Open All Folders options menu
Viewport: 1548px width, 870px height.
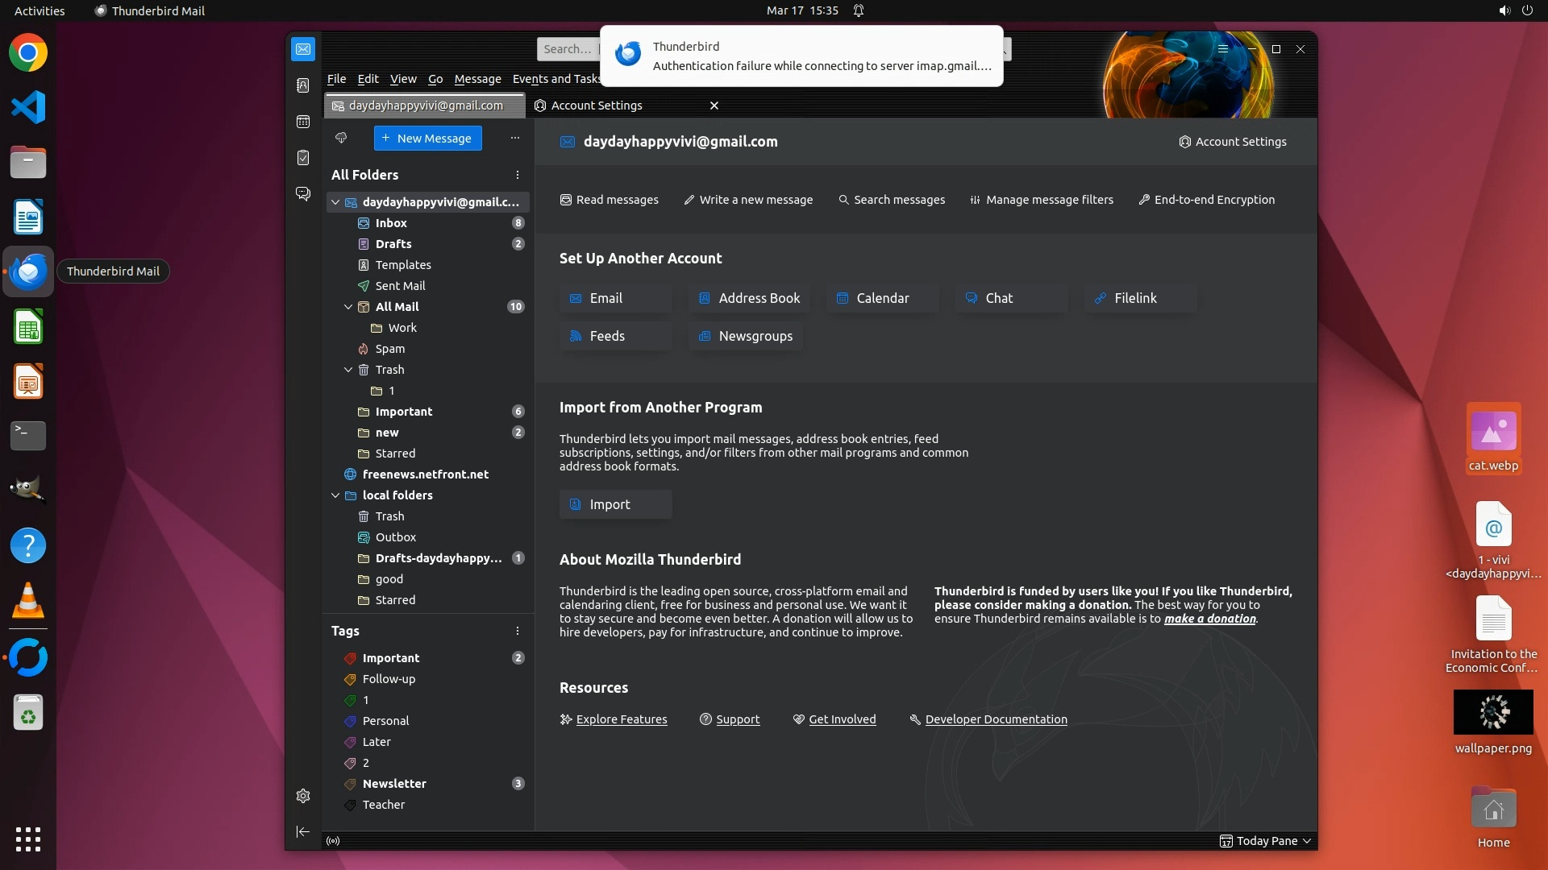click(518, 175)
